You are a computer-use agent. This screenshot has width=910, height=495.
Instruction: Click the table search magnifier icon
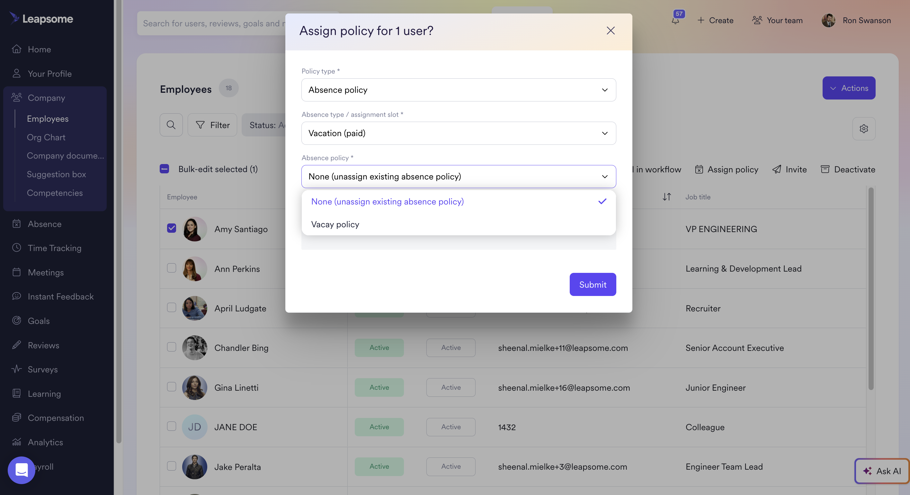[x=171, y=125]
